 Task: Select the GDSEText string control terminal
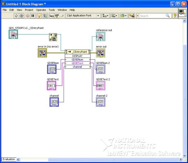tap(52, 86)
